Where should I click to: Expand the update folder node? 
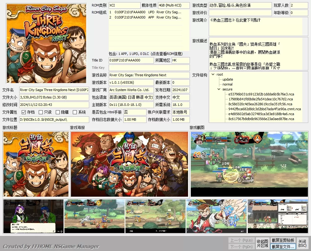228,79
